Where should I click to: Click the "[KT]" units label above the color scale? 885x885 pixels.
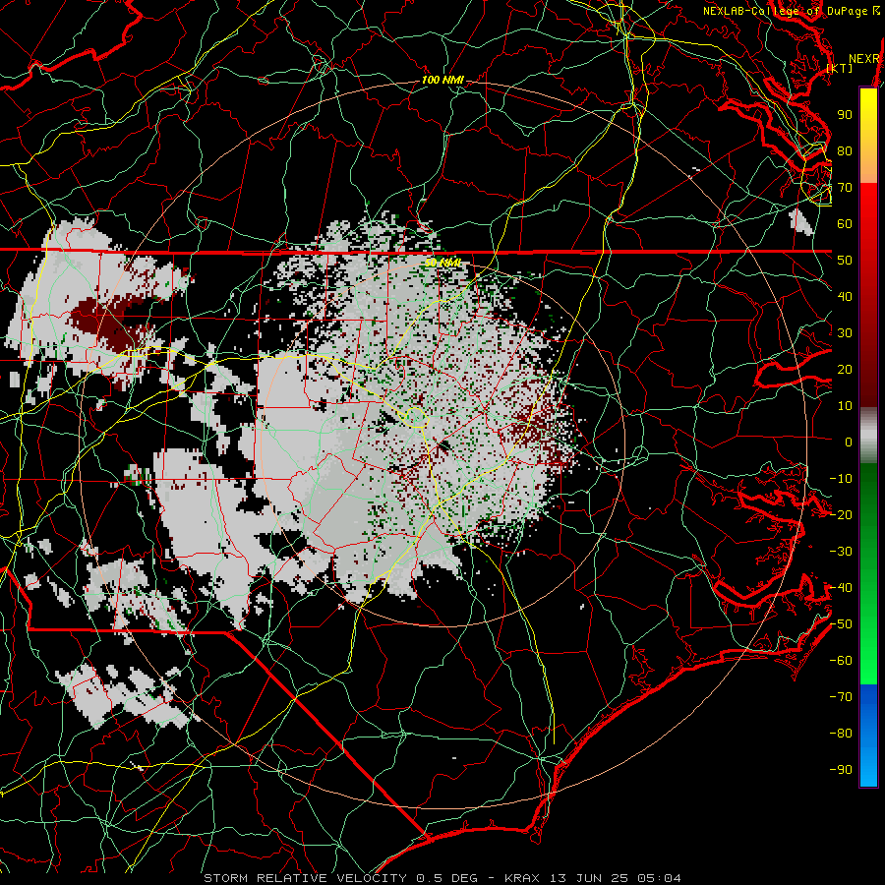840,68
